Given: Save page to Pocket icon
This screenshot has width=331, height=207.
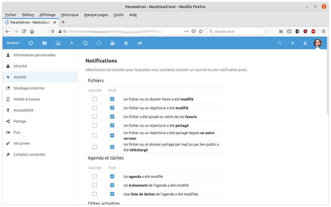Looking at the screenshot, I should (194, 31).
